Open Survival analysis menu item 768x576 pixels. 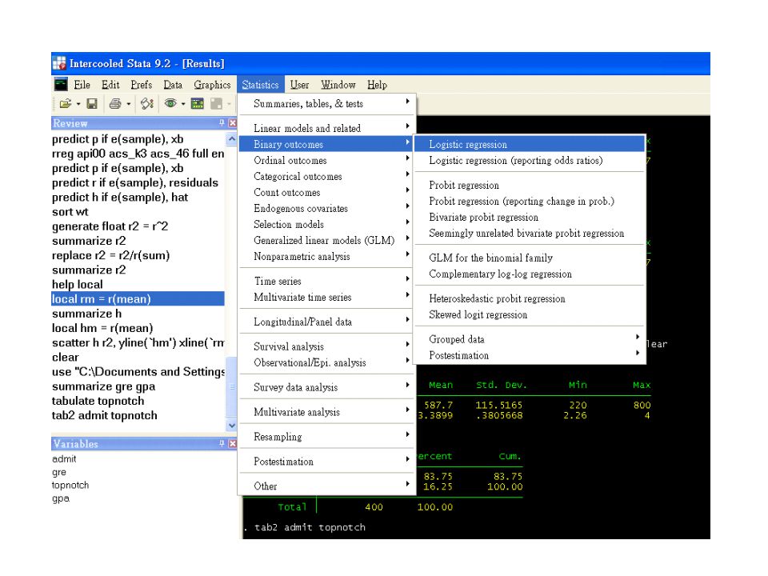click(327, 346)
